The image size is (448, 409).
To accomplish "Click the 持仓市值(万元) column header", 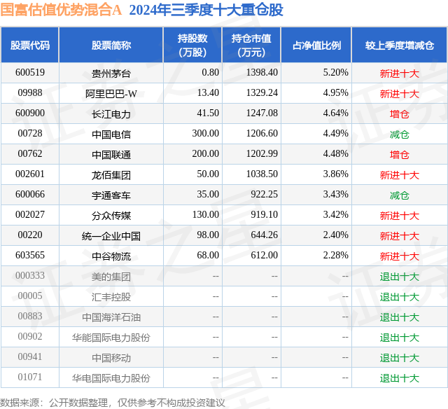I will click(251, 45).
